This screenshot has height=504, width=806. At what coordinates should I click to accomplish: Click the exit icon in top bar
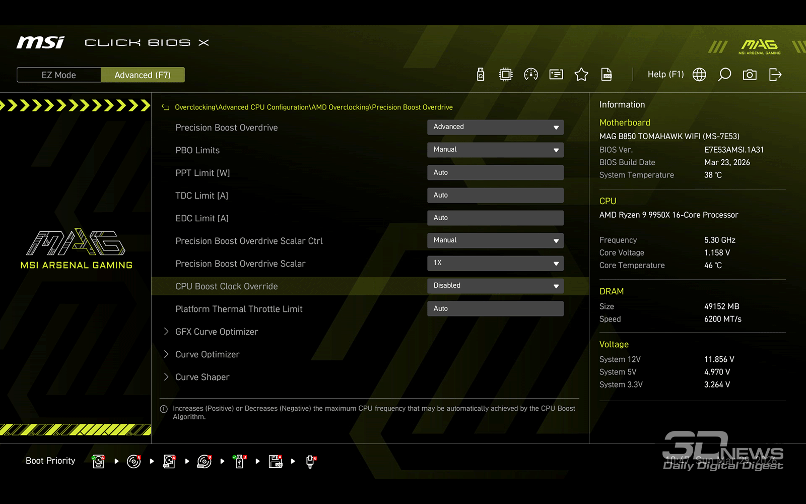(775, 75)
